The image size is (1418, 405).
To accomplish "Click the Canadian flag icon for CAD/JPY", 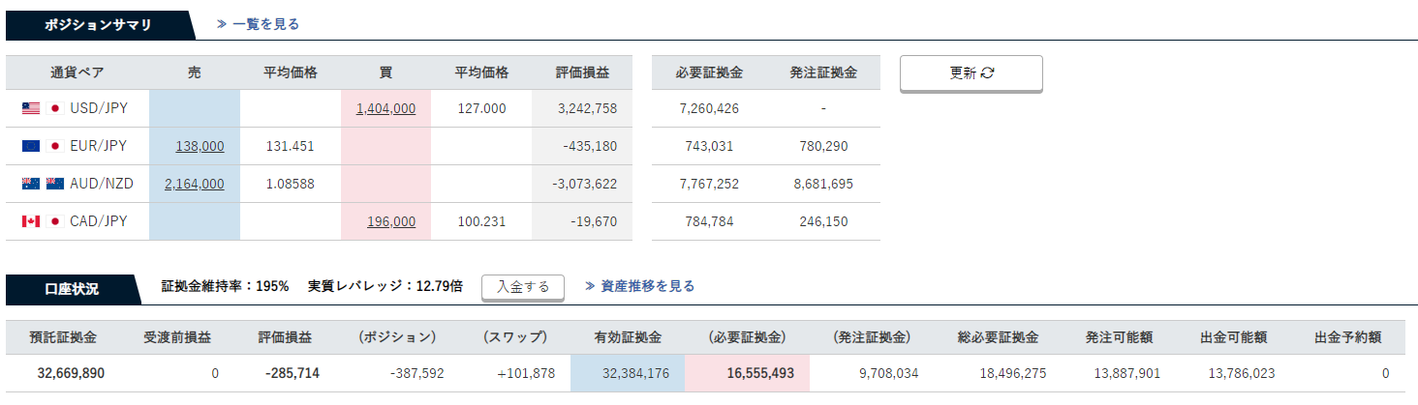I will point(30,221).
